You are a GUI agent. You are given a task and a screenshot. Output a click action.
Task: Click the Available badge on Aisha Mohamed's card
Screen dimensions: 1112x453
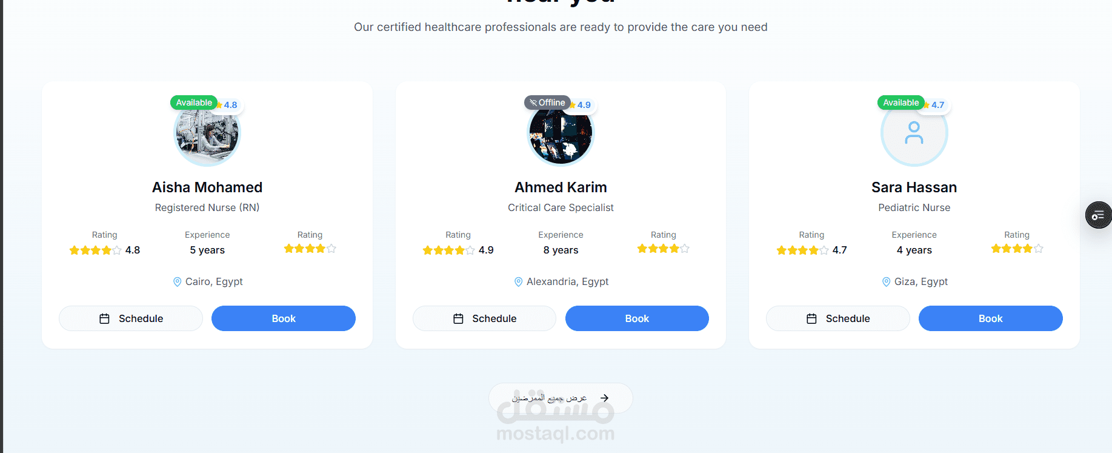pos(194,102)
